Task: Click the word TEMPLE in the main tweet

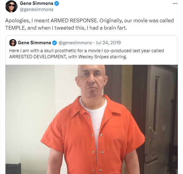Action: point(15,28)
